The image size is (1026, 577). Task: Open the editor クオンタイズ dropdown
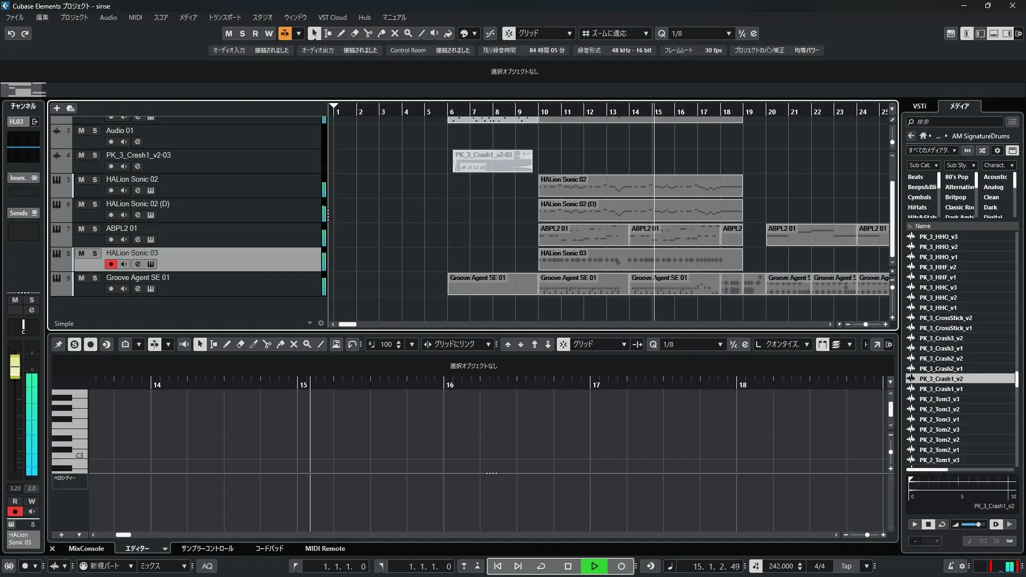786,345
